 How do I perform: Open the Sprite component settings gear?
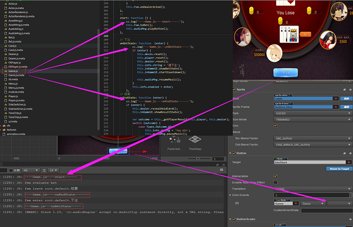pos(350,89)
